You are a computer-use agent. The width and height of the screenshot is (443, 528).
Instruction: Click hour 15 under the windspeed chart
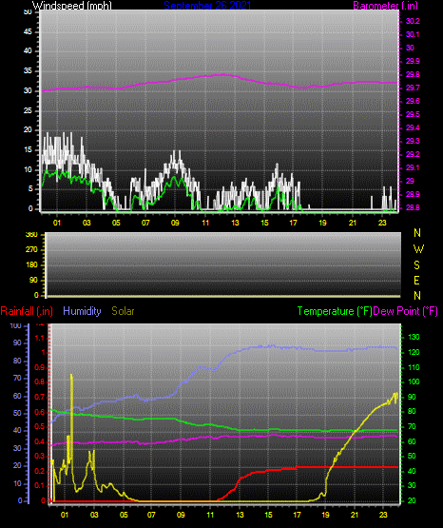(264, 223)
